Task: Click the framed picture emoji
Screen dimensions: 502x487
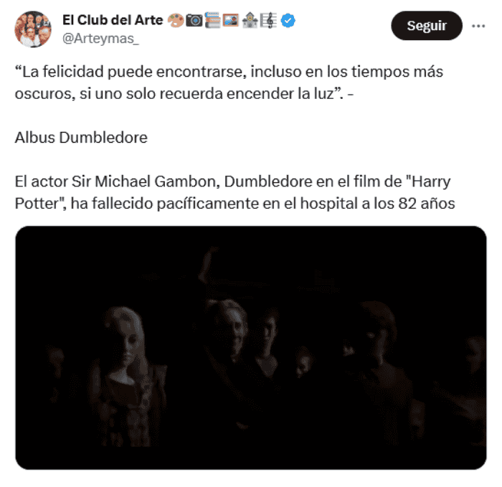Action: click(x=231, y=21)
